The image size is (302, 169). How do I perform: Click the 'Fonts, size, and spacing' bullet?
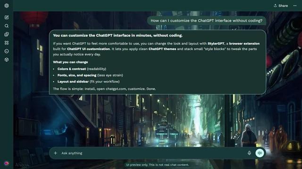coord(90,75)
